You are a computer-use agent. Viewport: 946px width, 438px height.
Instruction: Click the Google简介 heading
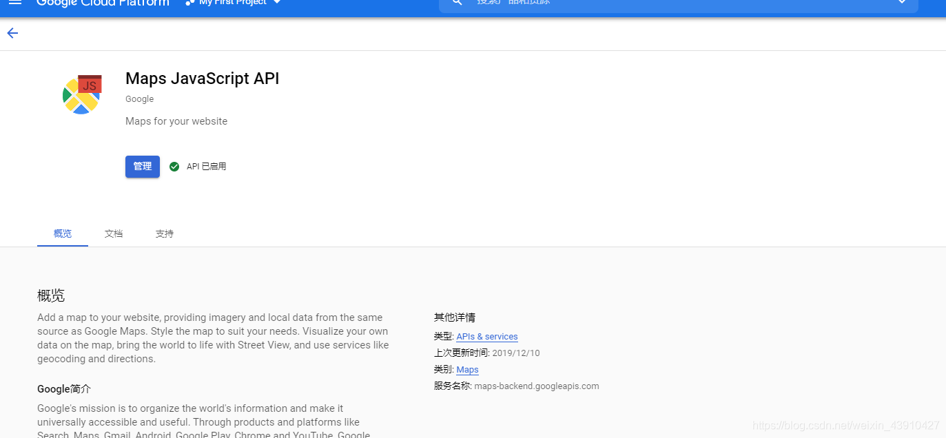tap(64, 389)
